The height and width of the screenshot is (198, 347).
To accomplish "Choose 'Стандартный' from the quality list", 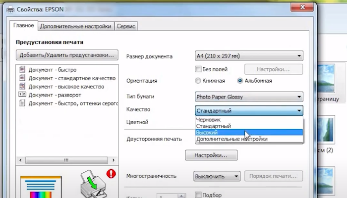I will pyautogui.click(x=249, y=126).
